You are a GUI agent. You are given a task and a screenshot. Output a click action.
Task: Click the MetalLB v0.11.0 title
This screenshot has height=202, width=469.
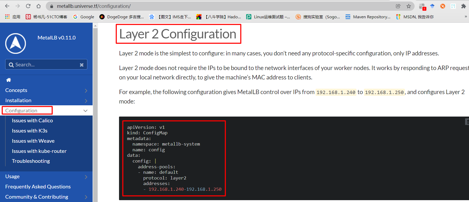pyautogui.click(x=56, y=38)
